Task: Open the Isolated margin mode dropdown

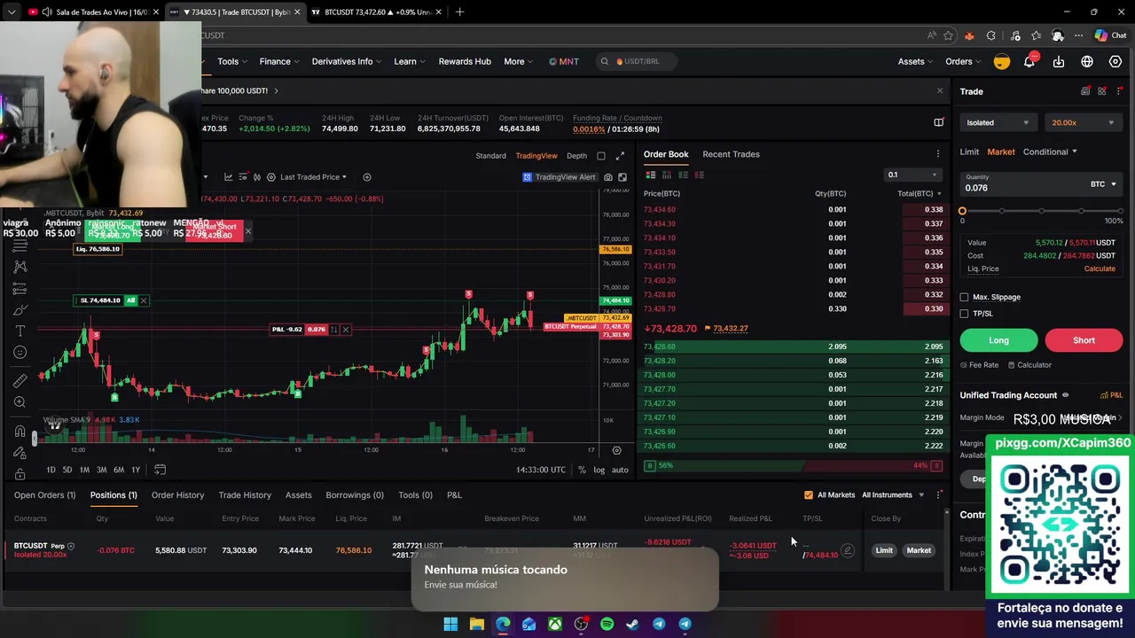Action: tap(998, 123)
